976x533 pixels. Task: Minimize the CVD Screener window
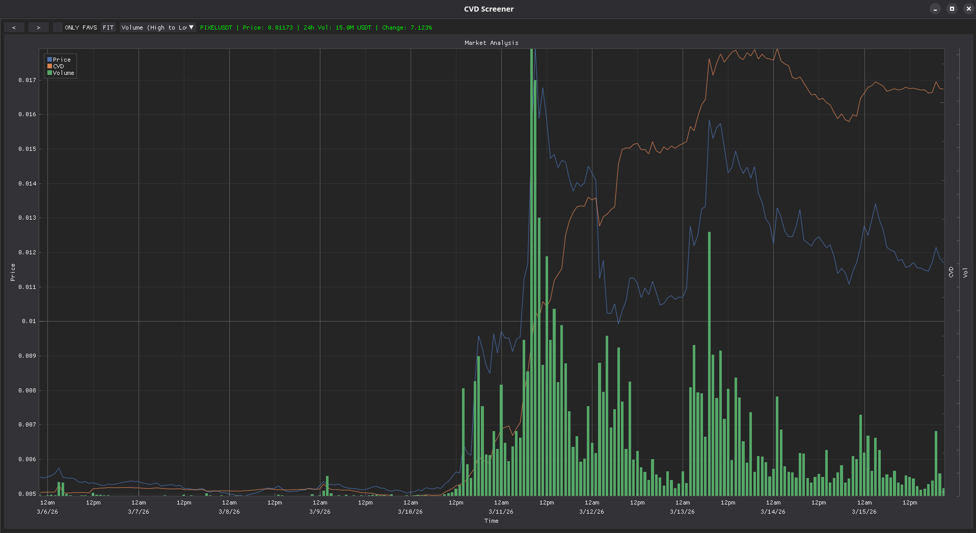(x=935, y=9)
